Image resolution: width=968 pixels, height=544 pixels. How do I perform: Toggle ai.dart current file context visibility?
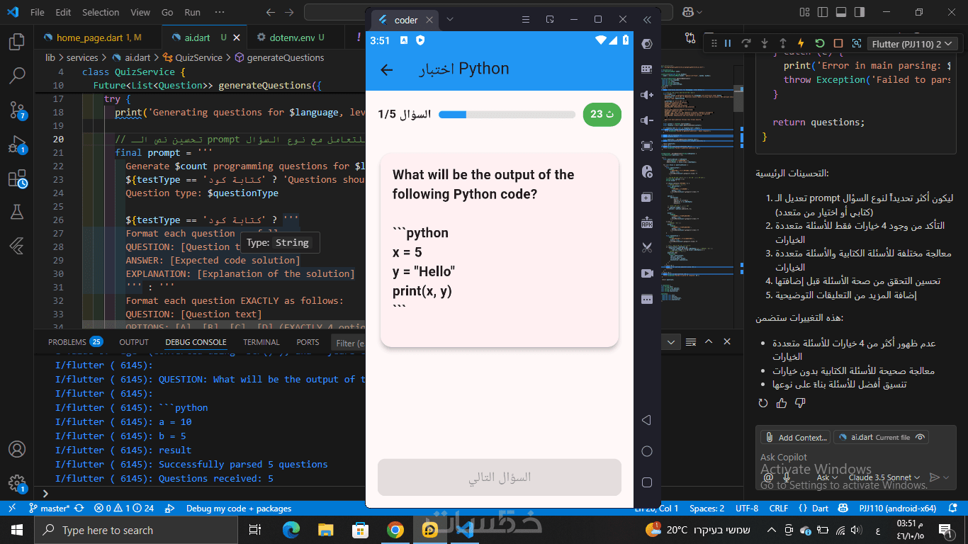click(x=920, y=438)
